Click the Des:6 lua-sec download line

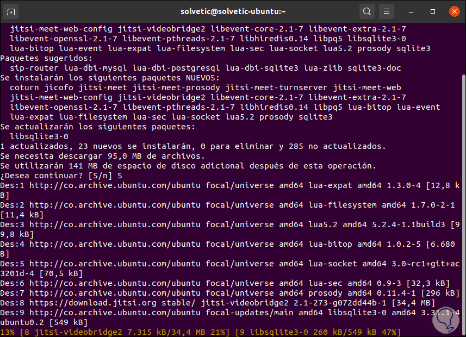click(225, 284)
